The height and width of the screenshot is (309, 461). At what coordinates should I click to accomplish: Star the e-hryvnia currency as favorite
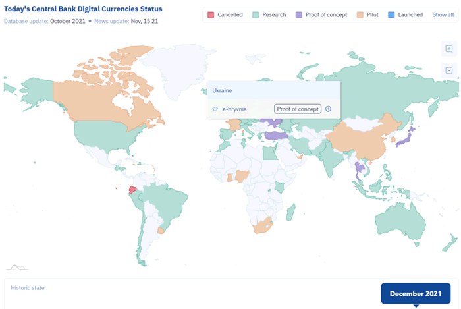tap(215, 109)
